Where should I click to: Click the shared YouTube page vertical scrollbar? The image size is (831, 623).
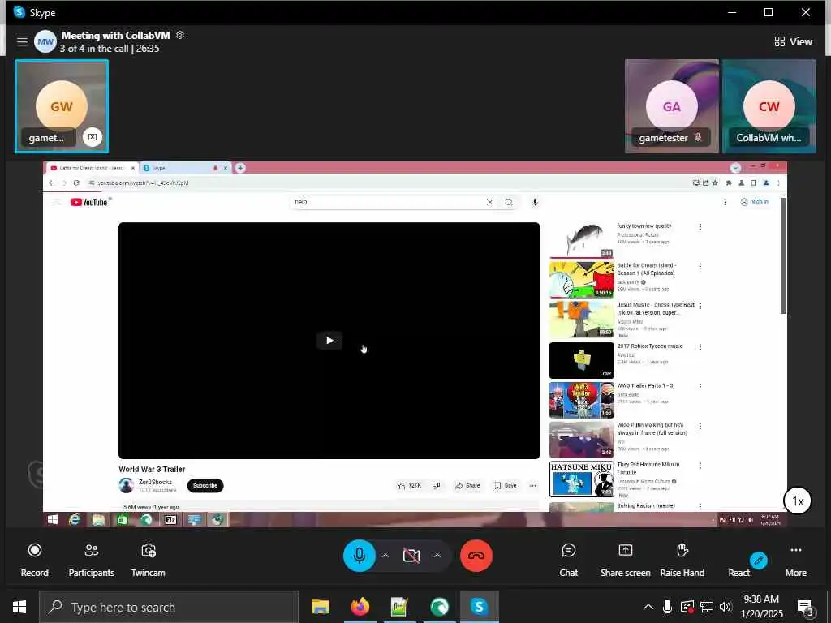click(x=783, y=256)
